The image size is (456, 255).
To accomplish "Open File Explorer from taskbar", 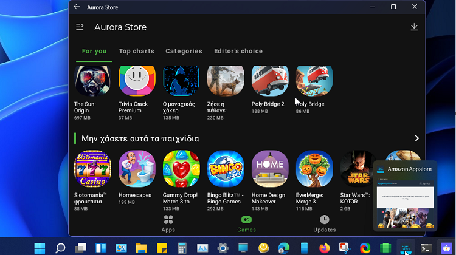I will coord(142,248).
